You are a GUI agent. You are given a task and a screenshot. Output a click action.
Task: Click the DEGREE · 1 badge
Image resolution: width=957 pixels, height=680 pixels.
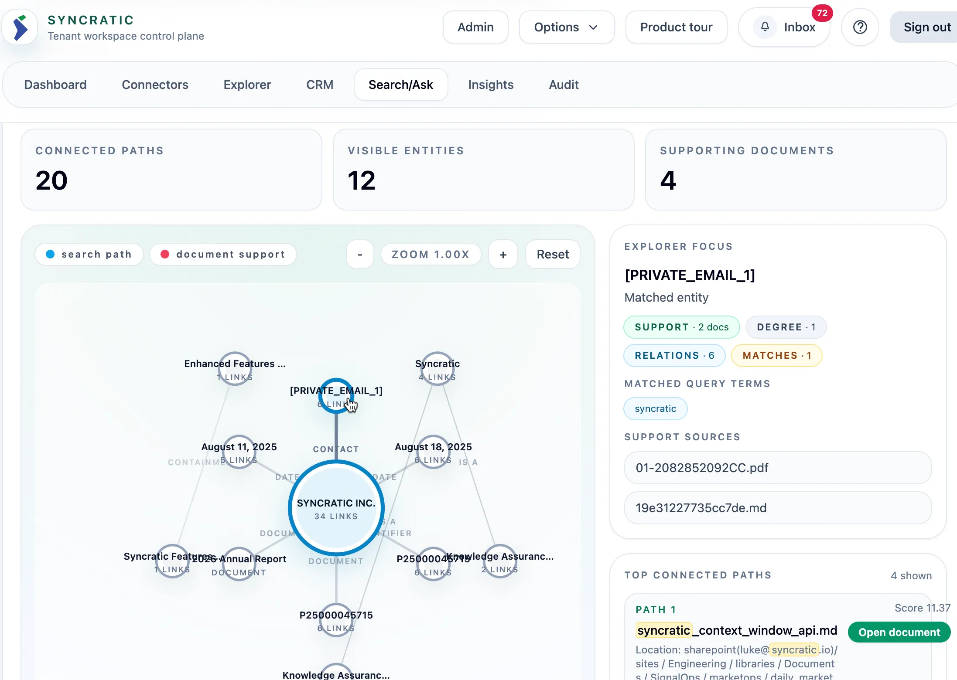coord(786,327)
